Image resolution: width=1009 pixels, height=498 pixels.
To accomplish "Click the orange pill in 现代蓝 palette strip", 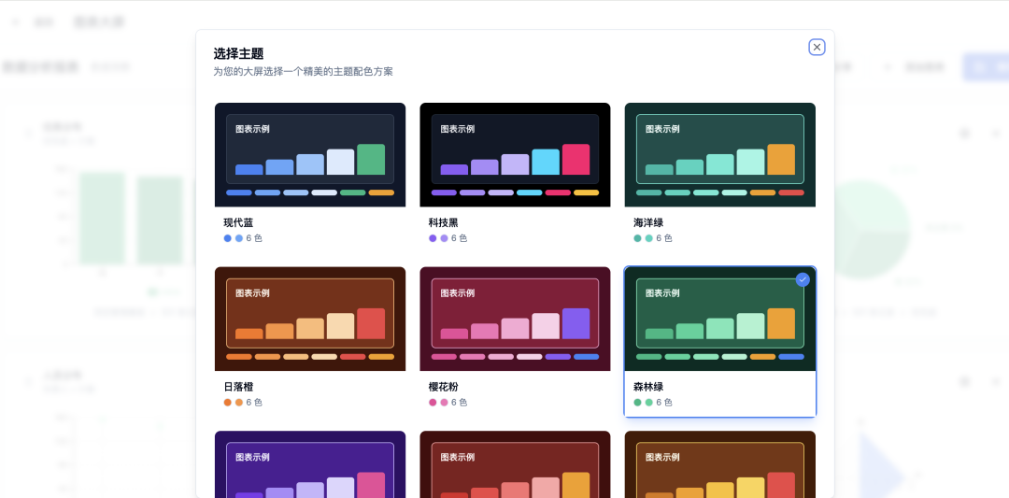I will [x=381, y=192].
